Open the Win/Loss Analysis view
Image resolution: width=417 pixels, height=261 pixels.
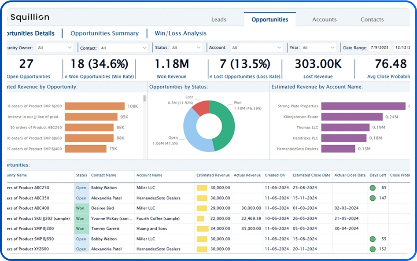pyautogui.click(x=181, y=33)
